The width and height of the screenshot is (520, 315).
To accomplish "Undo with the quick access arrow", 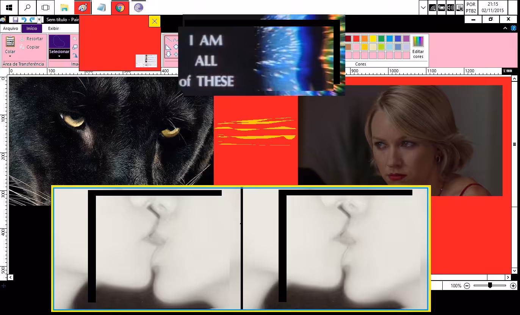I will (24, 19).
